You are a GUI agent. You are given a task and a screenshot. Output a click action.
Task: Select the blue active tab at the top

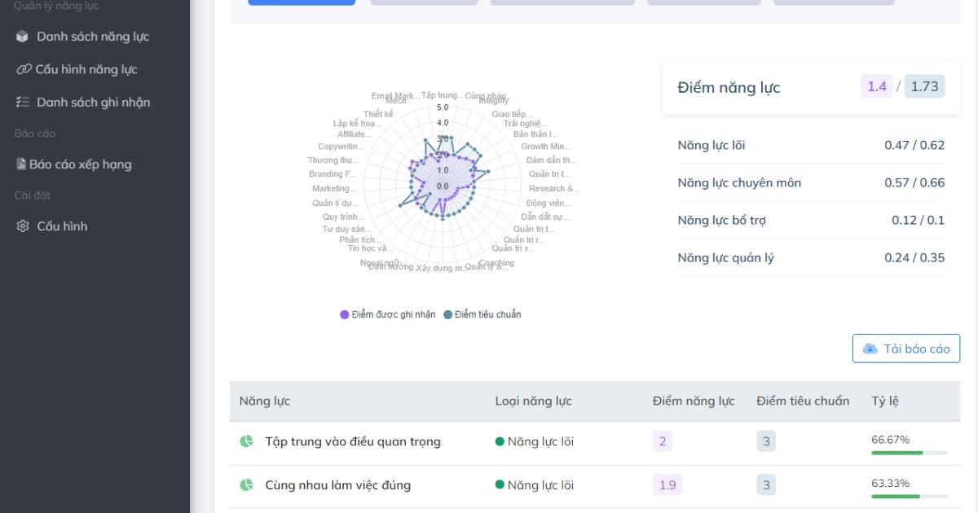(302, 2)
